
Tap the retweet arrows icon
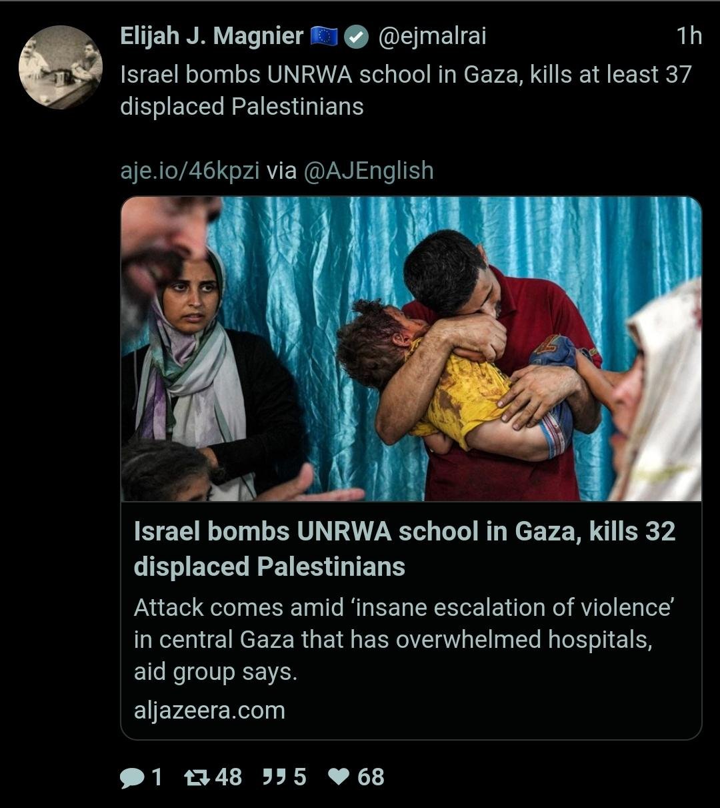coord(197,777)
